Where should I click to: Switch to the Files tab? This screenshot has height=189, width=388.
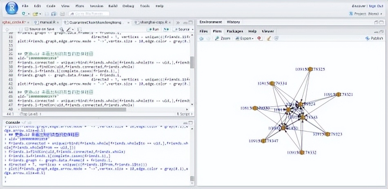[203, 31]
